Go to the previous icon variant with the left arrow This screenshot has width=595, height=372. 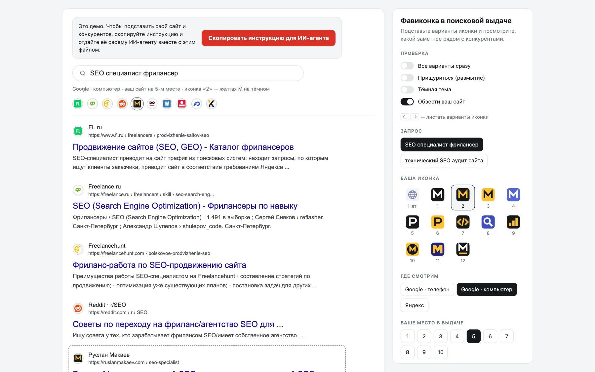point(405,117)
